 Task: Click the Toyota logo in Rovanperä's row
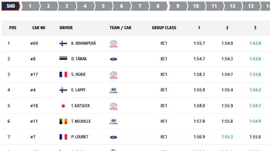point(113,44)
